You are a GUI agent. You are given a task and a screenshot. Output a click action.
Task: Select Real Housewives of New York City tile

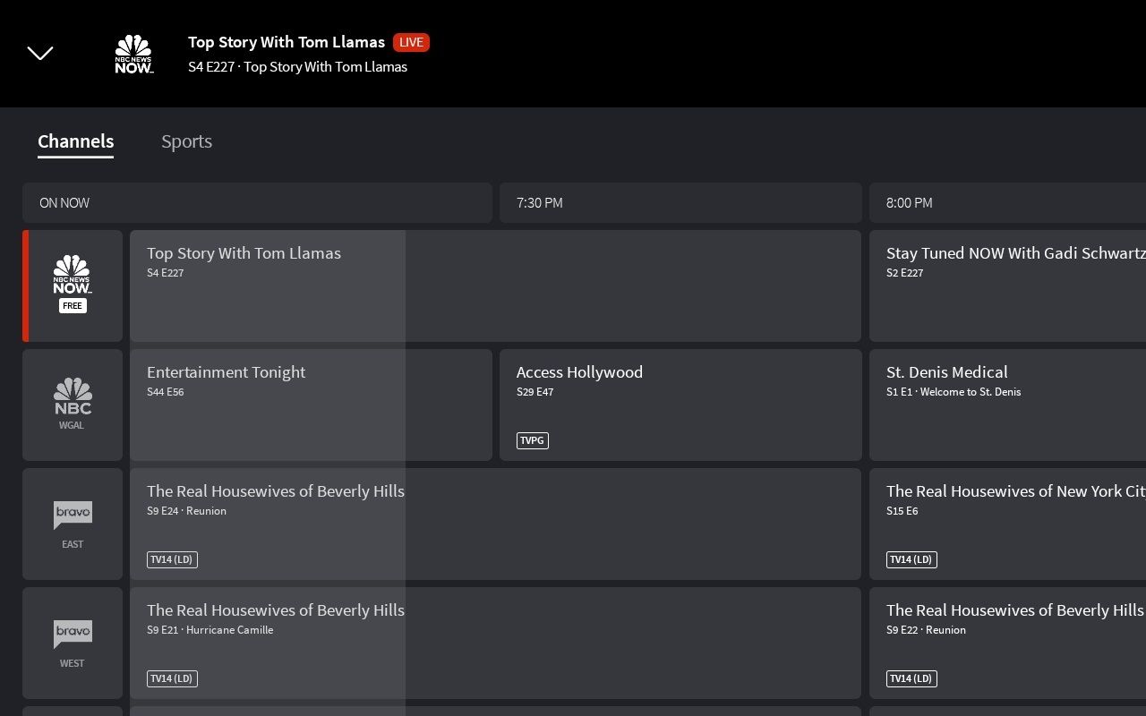[x=1007, y=524]
